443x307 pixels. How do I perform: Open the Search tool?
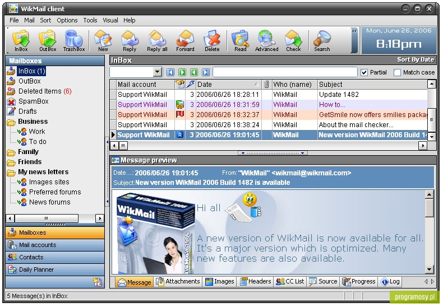point(322,41)
